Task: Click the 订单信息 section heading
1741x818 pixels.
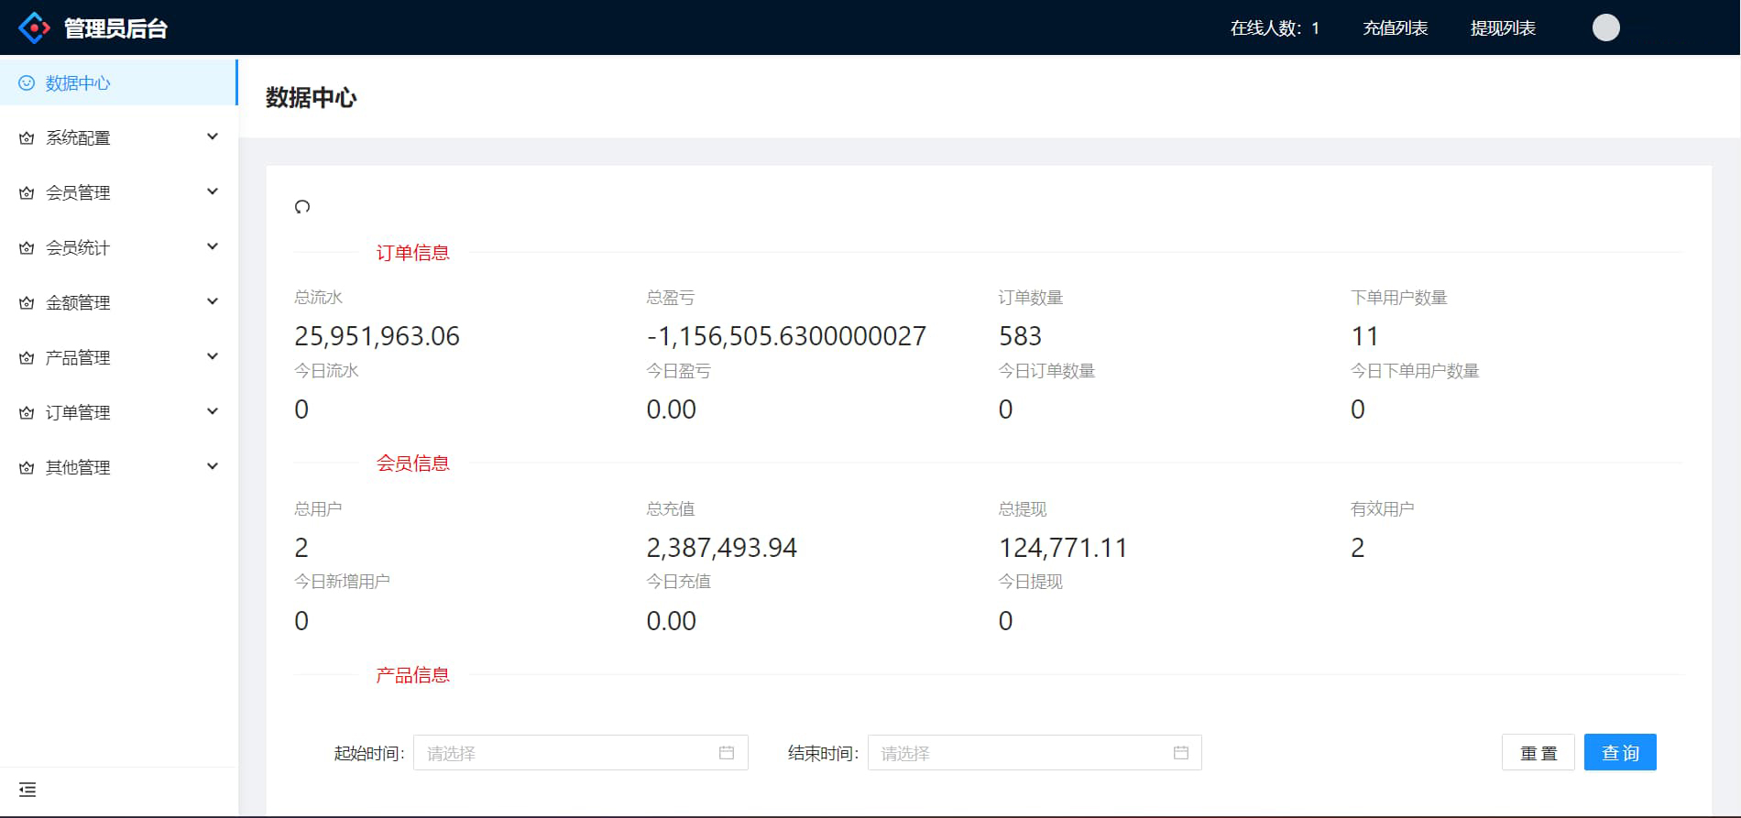Action: tap(412, 253)
